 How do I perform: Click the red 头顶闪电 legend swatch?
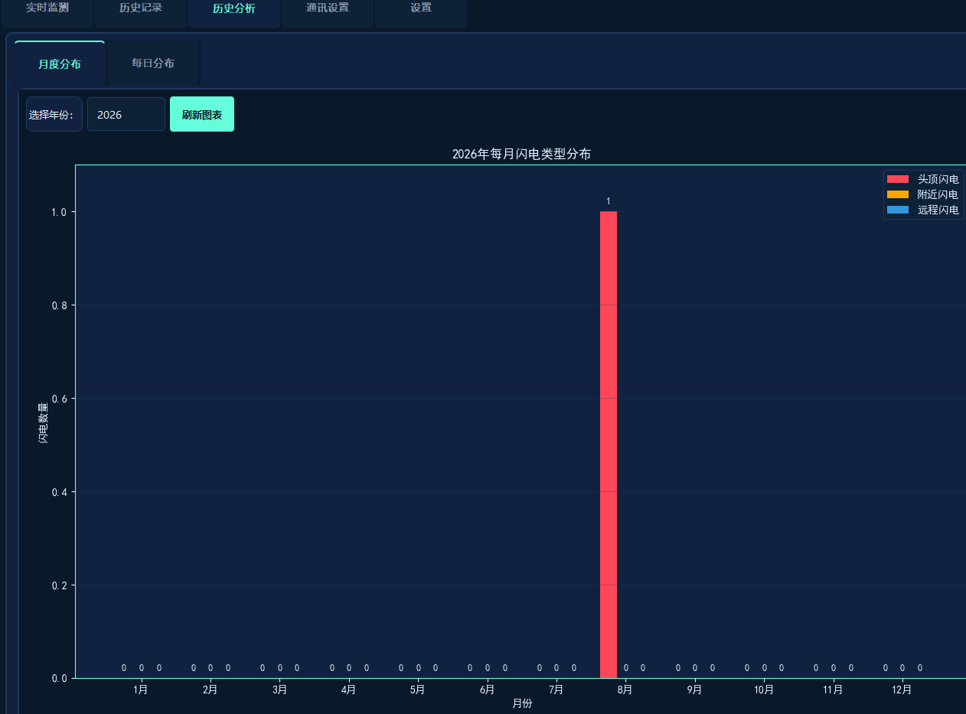898,179
